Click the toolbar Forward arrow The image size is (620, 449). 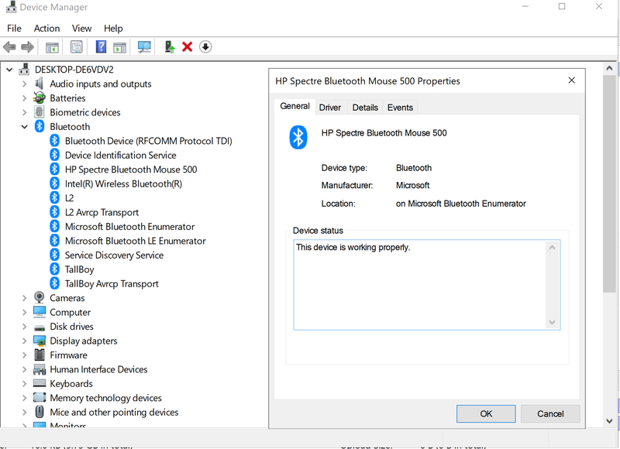[x=27, y=47]
